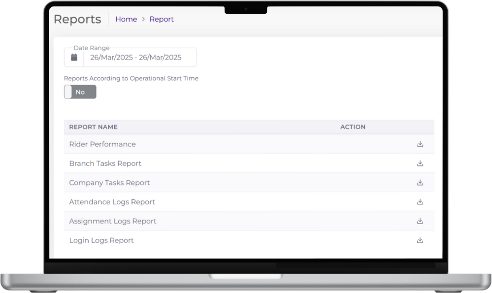Select the Company Tasks Report row name
Viewport: 492px width, 293px height.
pos(109,183)
